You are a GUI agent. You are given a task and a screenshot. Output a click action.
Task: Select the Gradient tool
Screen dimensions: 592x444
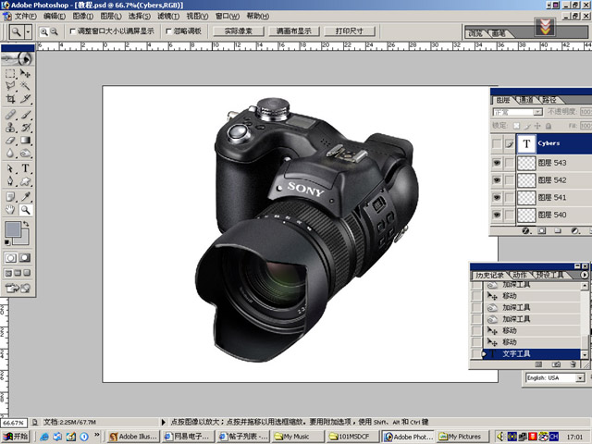pos(25,140)
